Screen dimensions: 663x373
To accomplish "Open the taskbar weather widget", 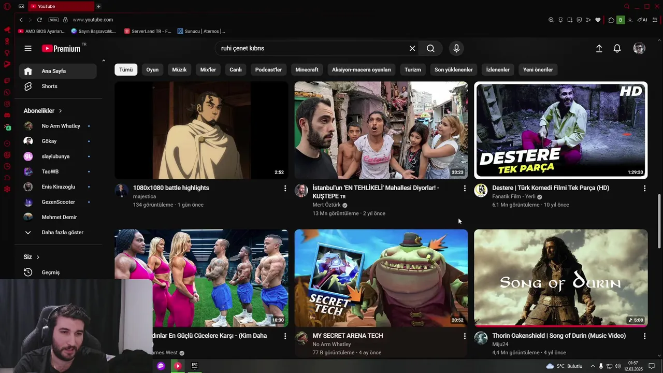I will click(564, 366).
